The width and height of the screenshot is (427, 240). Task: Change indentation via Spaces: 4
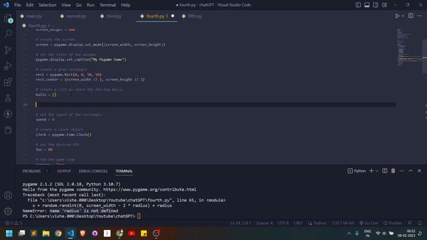264,223
